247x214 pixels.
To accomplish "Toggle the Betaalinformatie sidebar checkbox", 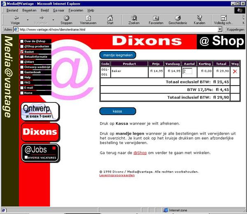I will (x=22, y=57).
